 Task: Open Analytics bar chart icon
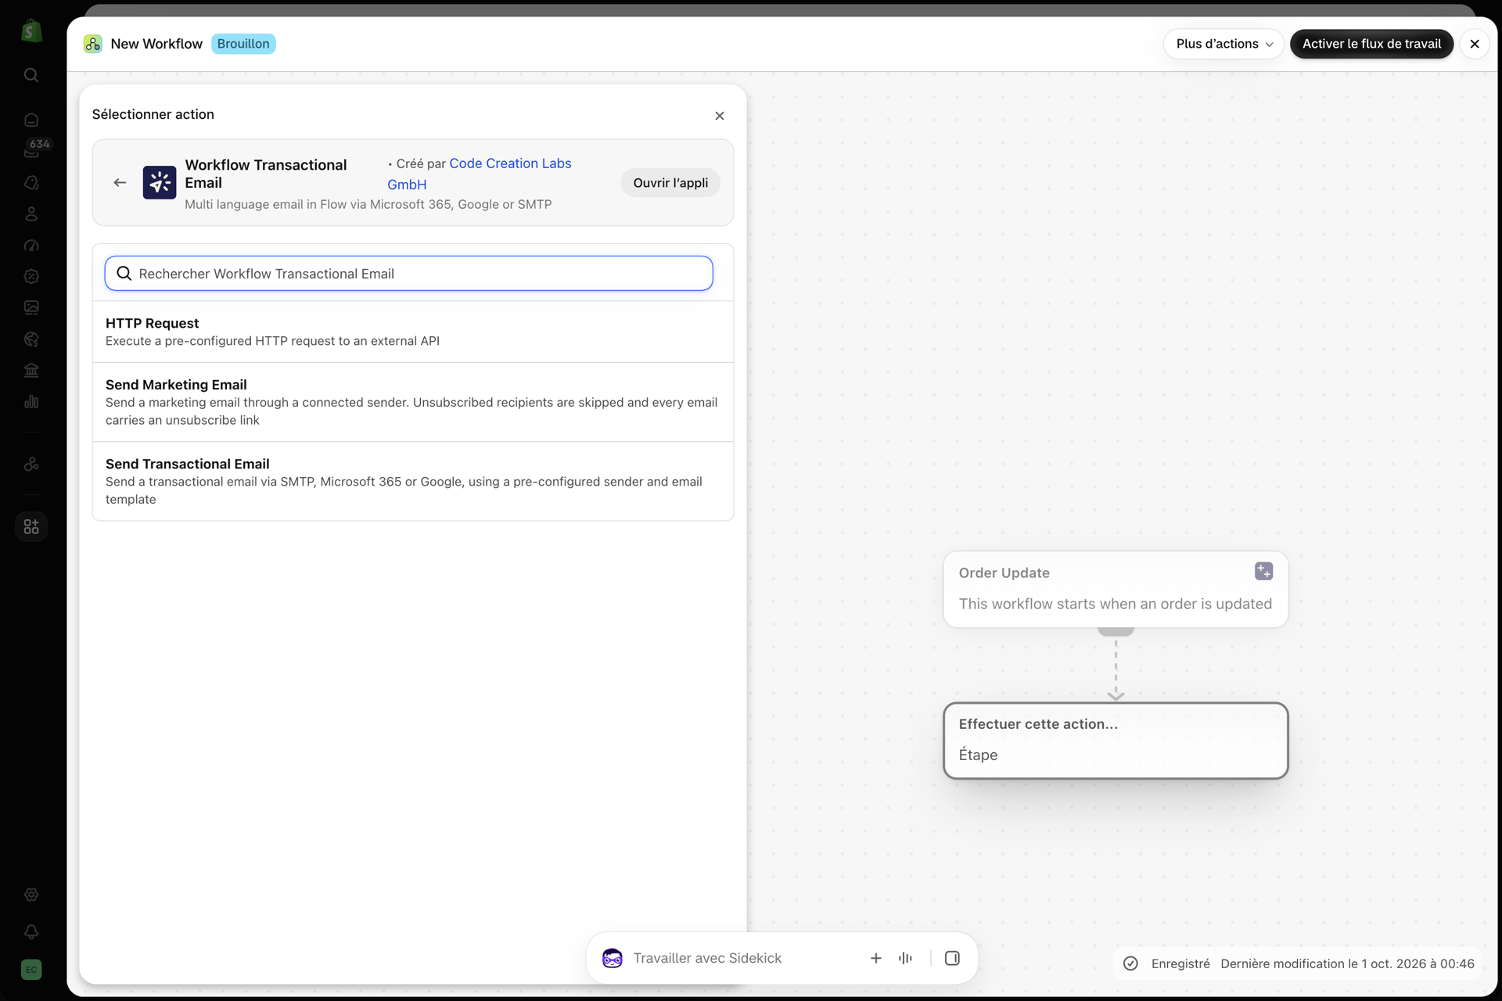click(31, 401)
